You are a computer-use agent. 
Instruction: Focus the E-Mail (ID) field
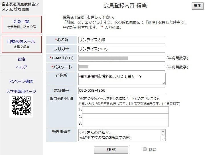point(121,58)
